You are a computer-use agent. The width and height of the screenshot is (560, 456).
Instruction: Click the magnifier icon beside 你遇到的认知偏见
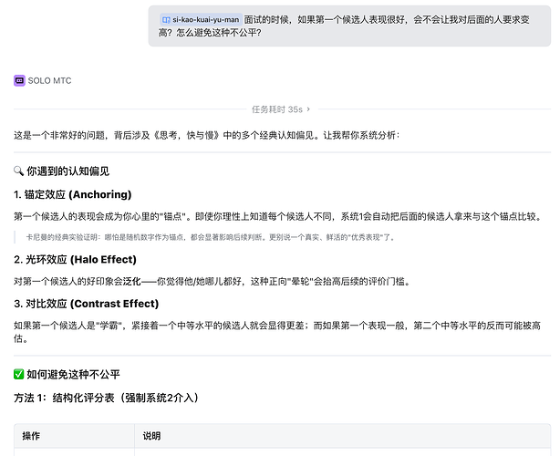point(18,171)
